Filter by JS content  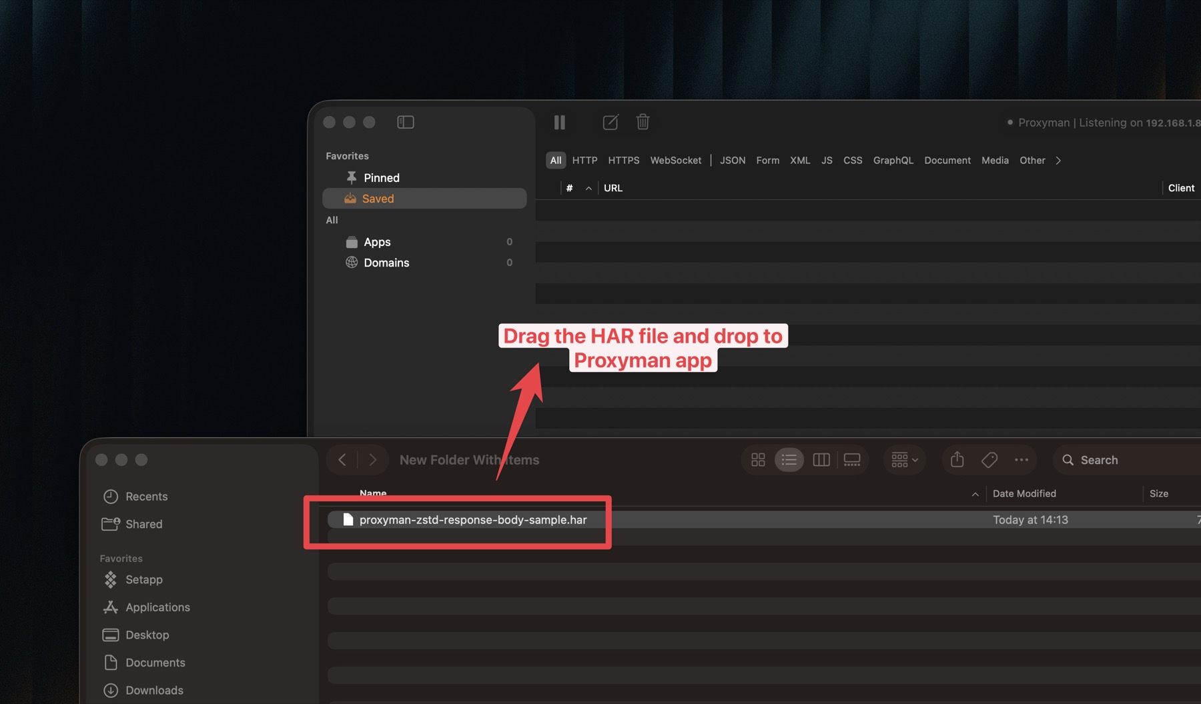pos(827,160)
